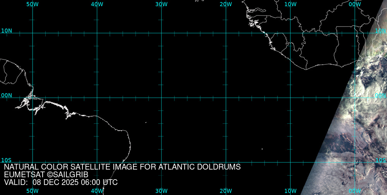Click the tiny island offshore northeast Brazil
The image size is (387, 195).
click(x=146, y=123)
